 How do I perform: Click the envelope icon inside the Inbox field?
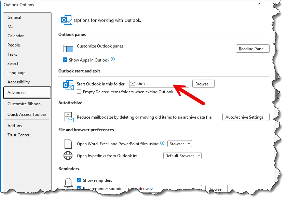pos(133,84)
